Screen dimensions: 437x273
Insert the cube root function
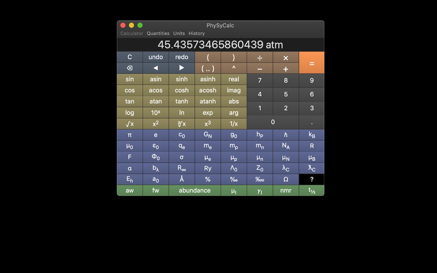tap(181, 124)
